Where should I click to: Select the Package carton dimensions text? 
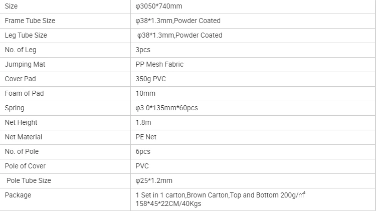(168, 204)
